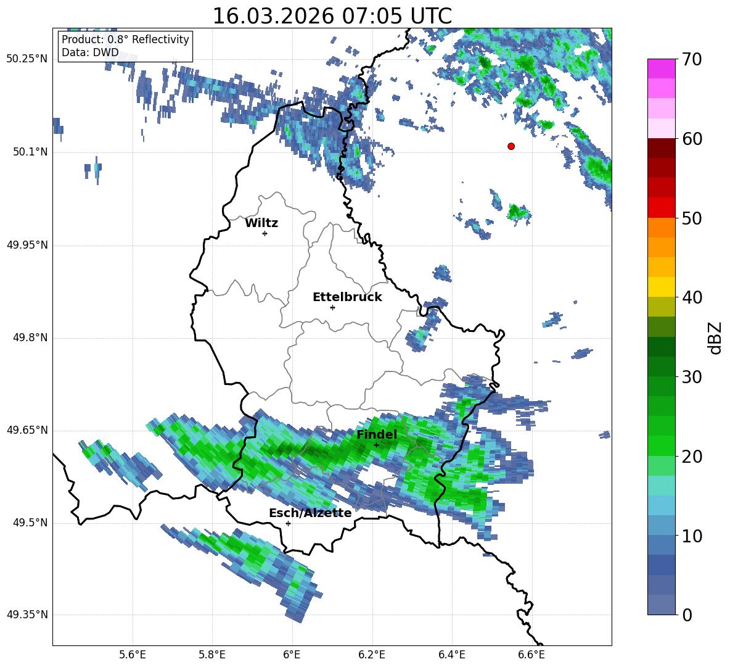Click the 70 dBZ colorbar label
Viewport: 730px width, 667px height.
coord(691,60)
